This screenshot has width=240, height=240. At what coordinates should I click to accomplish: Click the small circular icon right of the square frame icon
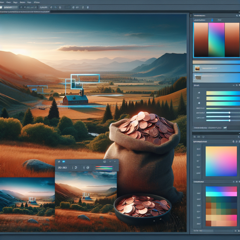click(x=110, y=162)
